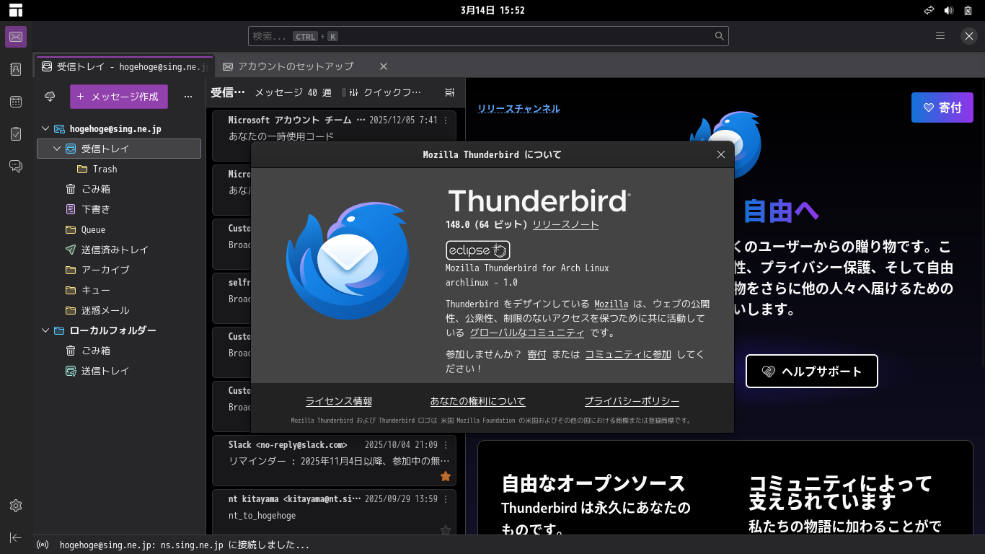
Task: Open folder pane options three-dot menu
Action: click(x=188, y=97)
